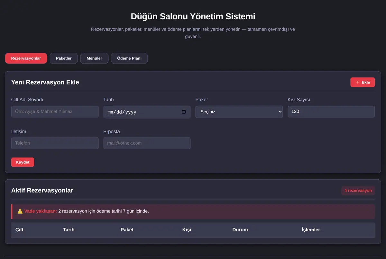Screen dimensions: 386x259
Task: Click the Tarih date input field
Action: point(147,112)
